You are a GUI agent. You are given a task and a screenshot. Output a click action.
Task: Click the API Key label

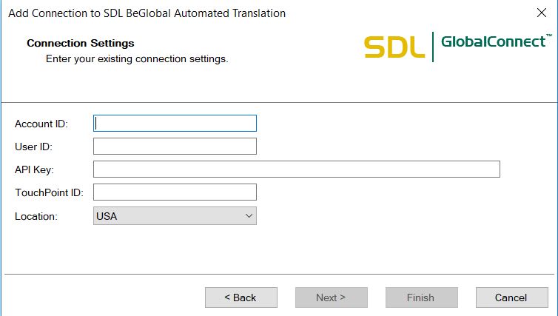click(x=35, y=169)
